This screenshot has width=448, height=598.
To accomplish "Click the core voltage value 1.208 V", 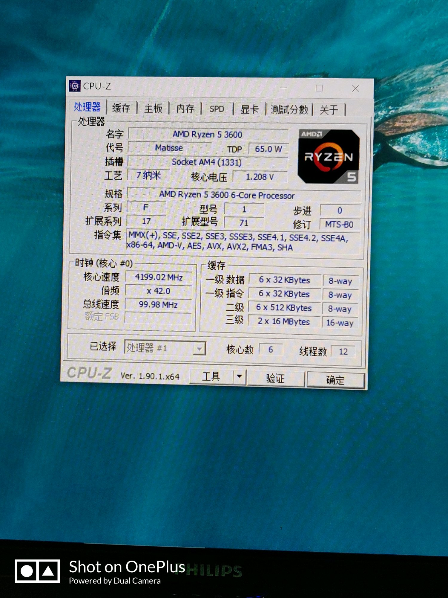I will point(260,177).
